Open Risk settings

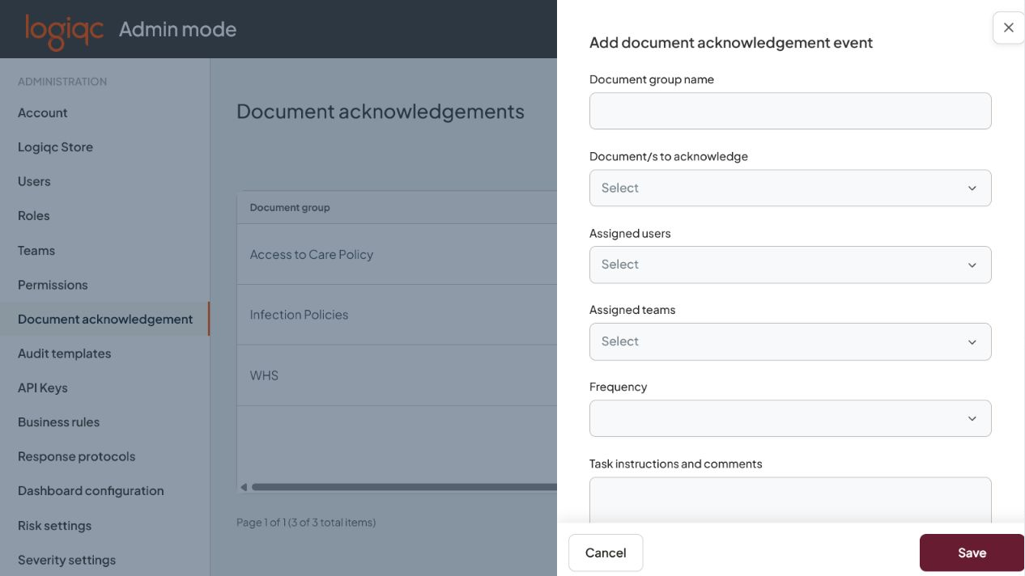54,525
